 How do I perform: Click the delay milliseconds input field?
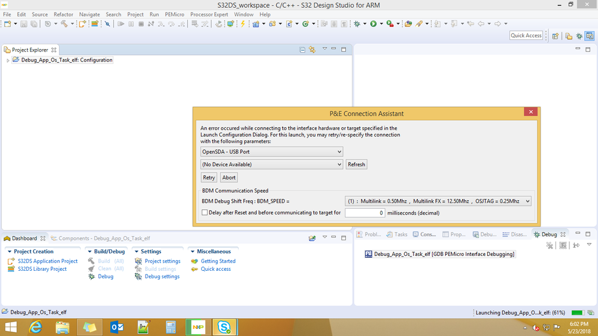tap(365, 213)
